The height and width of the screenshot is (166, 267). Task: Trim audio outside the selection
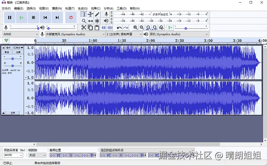(x=103, y=27)
